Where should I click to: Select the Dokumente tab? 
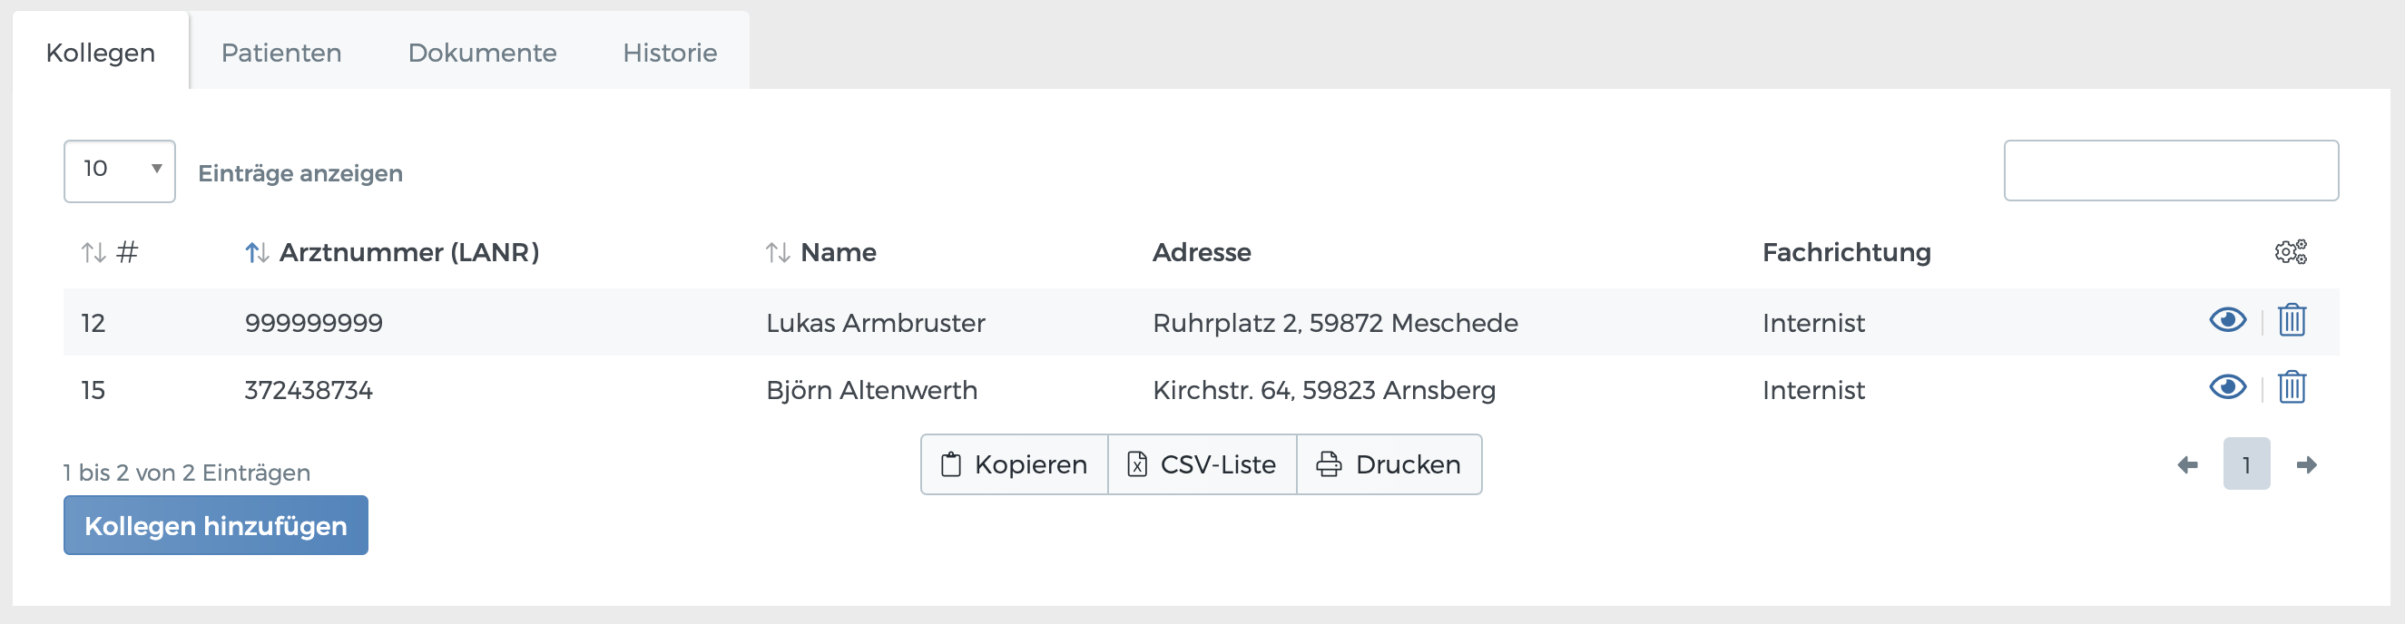point(482,54)
